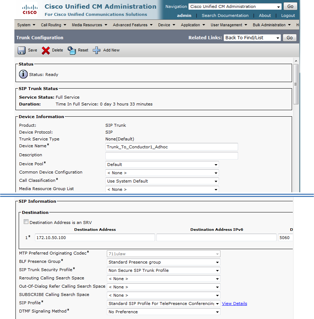
Task: Open Rerouting Calling Search Space dropdown
Action: (163, 279)
